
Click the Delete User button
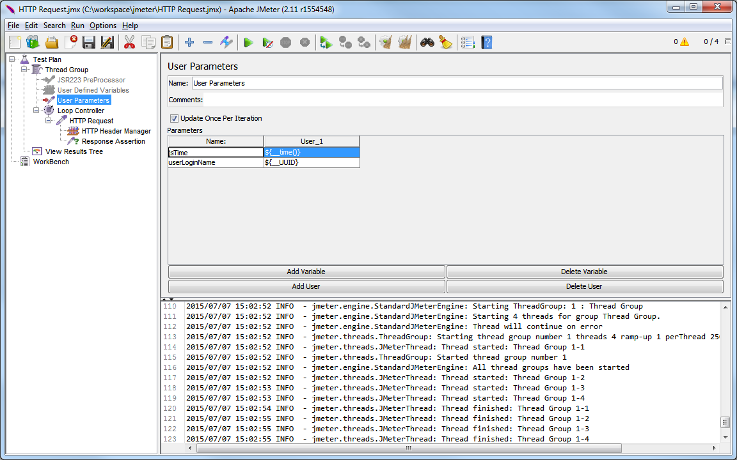(x=584, y=286)
